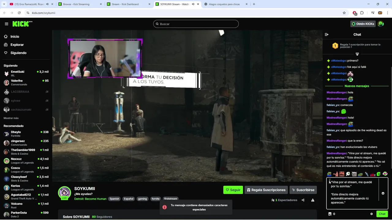Viewport: 392px width, 220px height.
Task: Click the Spanish tag
Action: [114, 199]
